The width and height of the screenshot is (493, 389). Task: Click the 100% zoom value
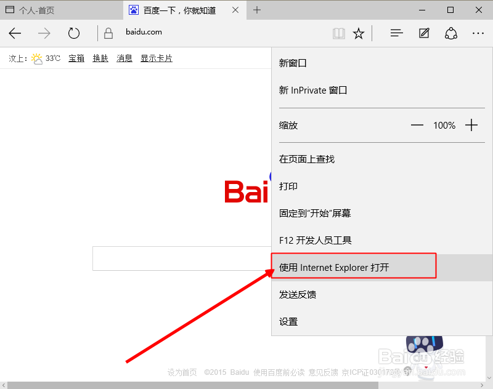[444, 126]
